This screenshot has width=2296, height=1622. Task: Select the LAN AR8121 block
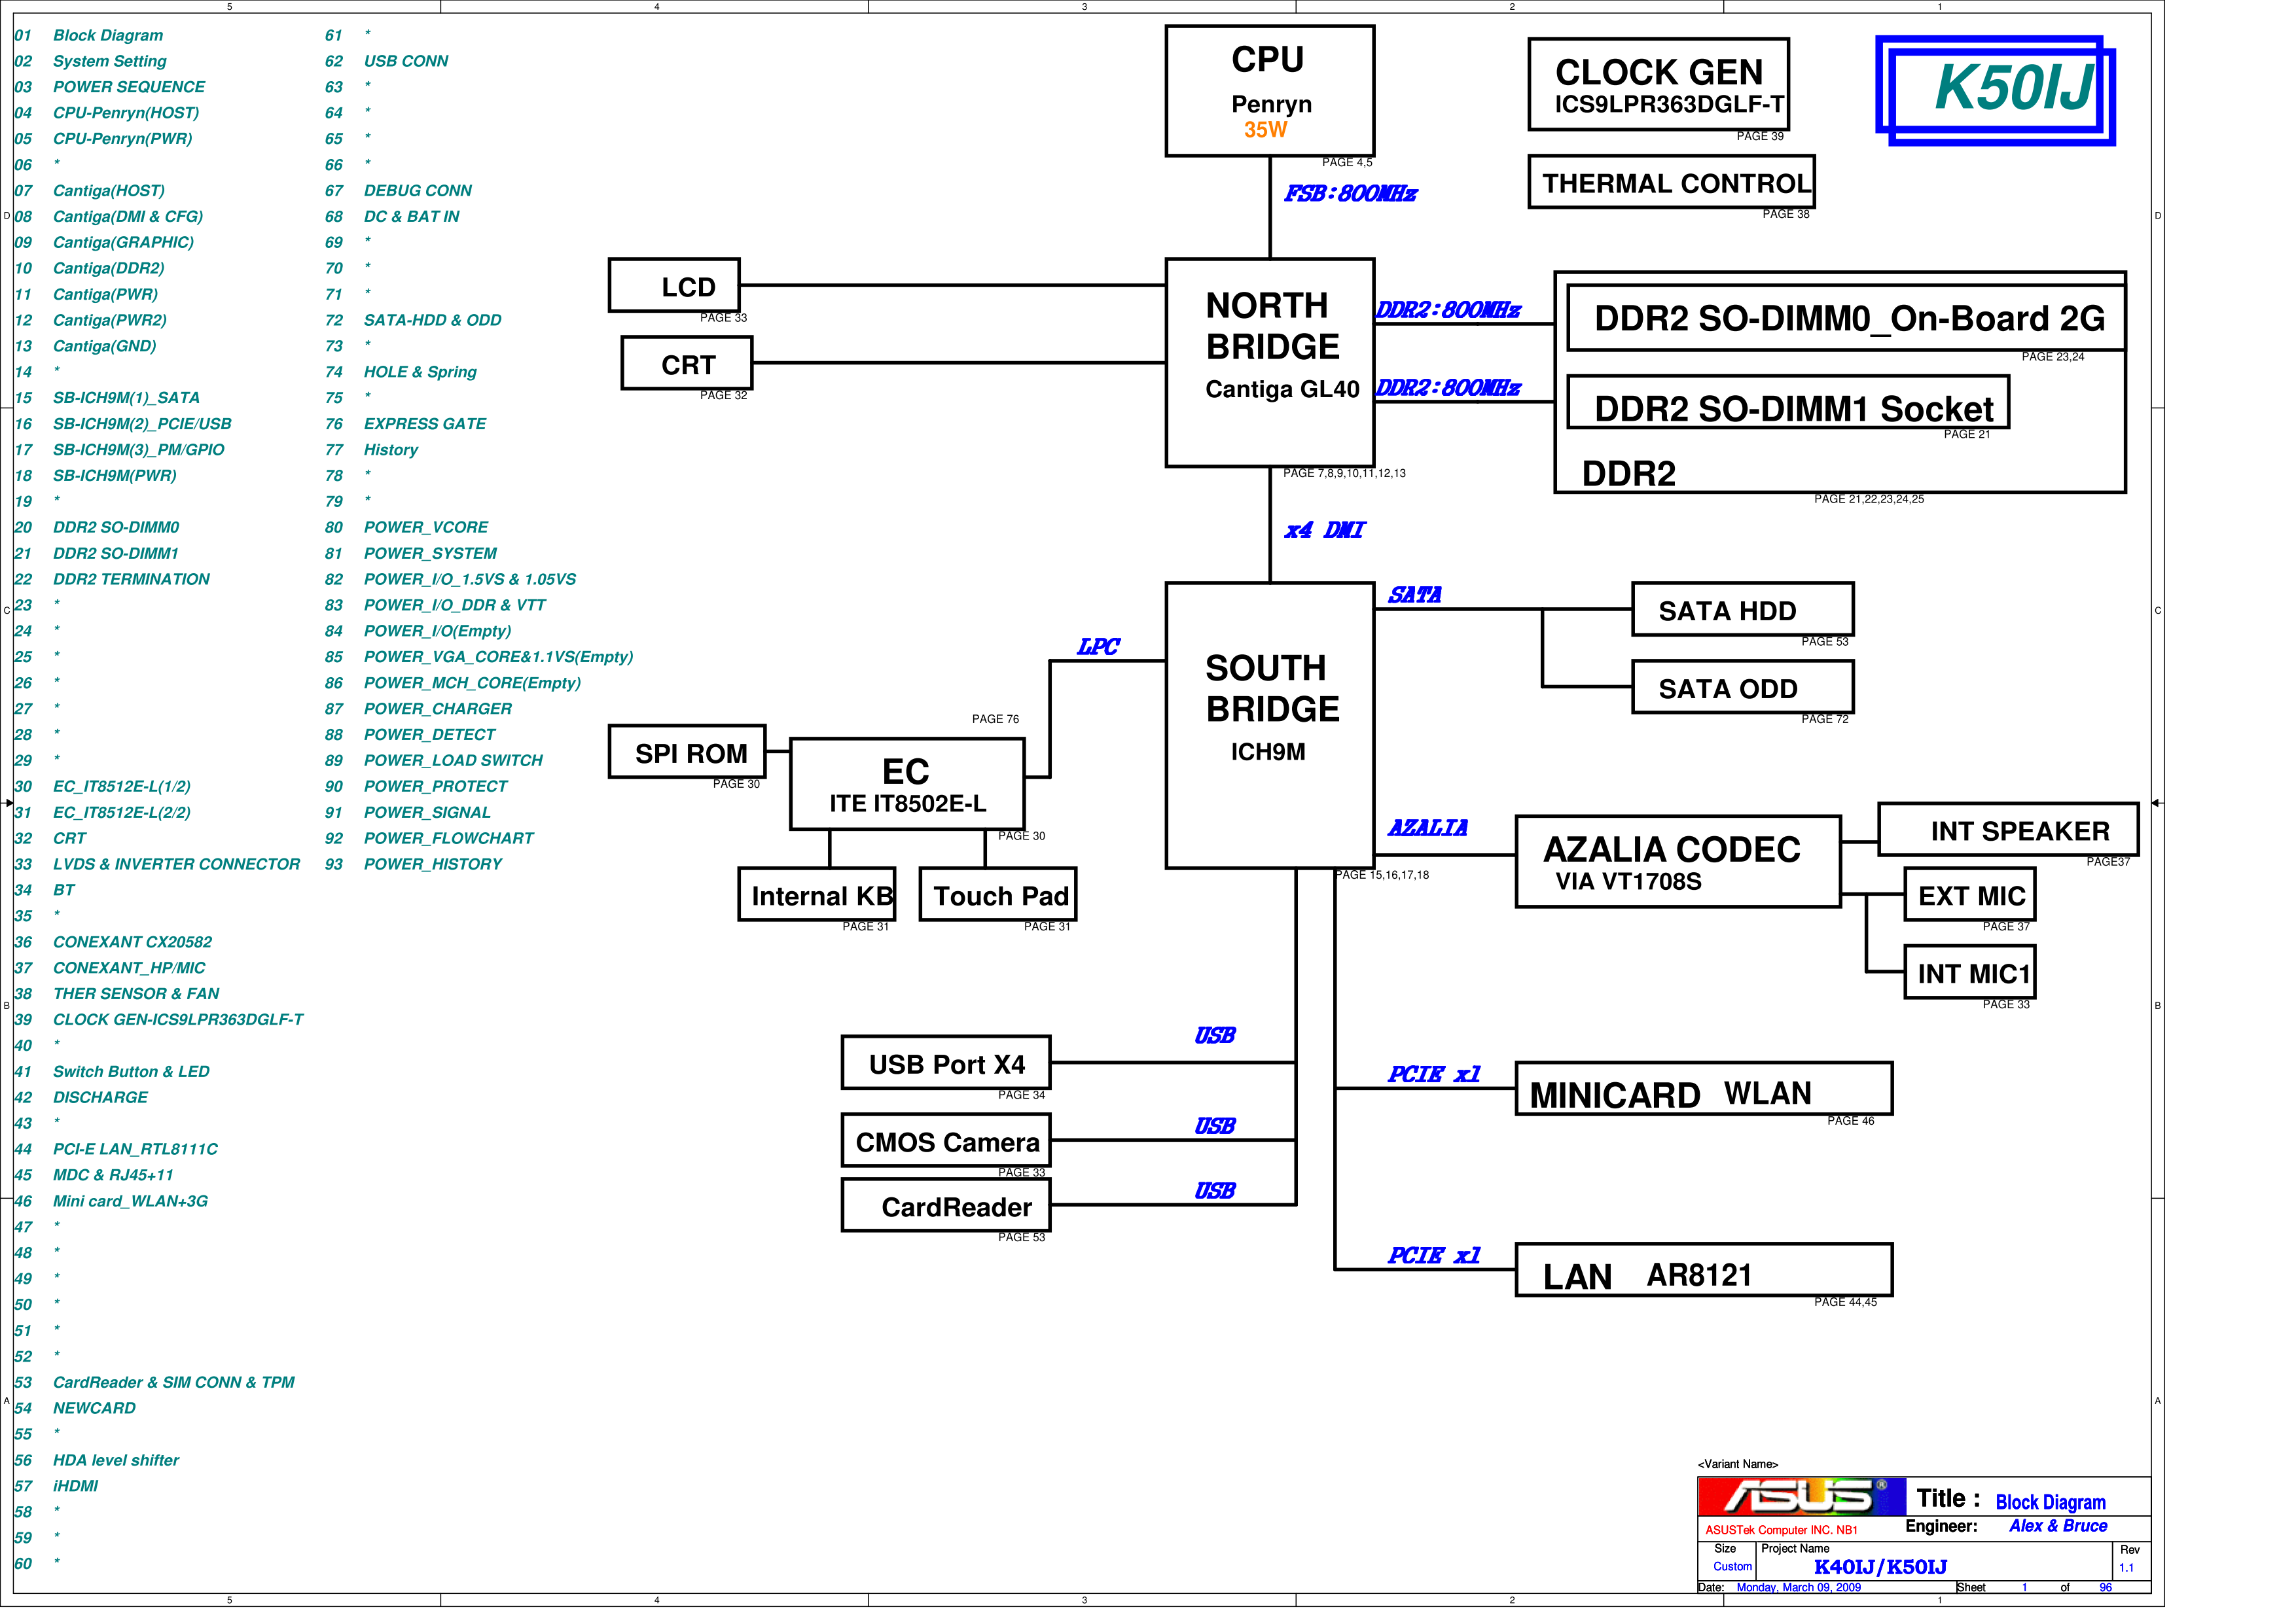[1704, 1270]
